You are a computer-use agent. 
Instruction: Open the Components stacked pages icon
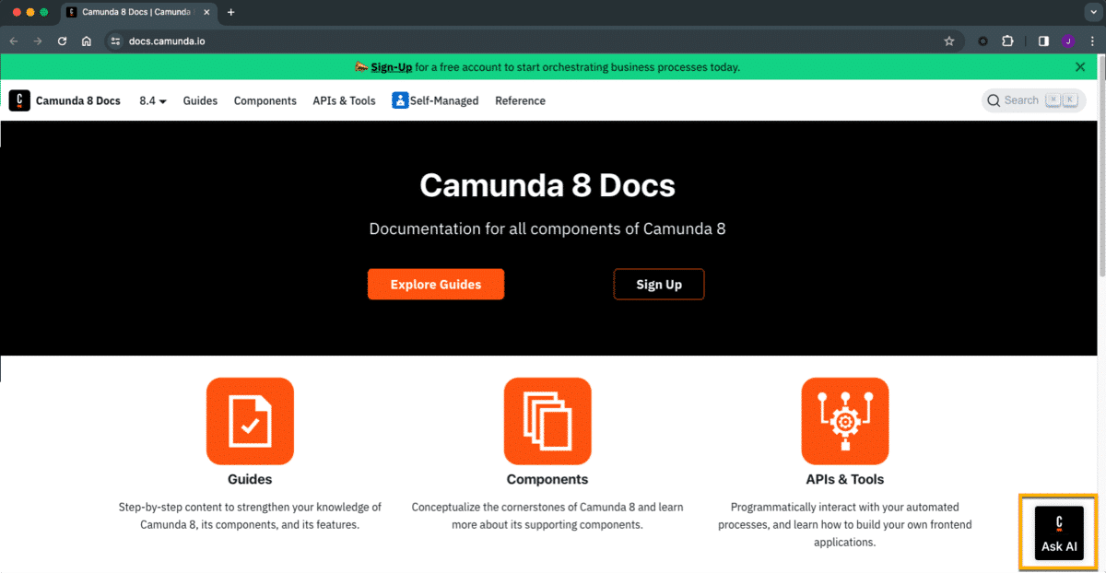(547, 421)
